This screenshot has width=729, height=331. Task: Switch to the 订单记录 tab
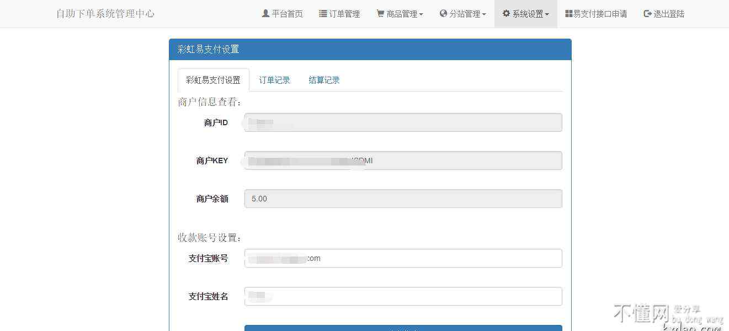point(274,80)
